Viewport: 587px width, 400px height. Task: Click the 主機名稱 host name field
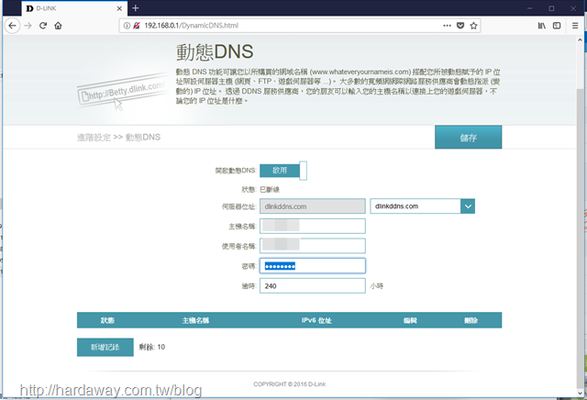pyautogui.click(x=313, y=227)
